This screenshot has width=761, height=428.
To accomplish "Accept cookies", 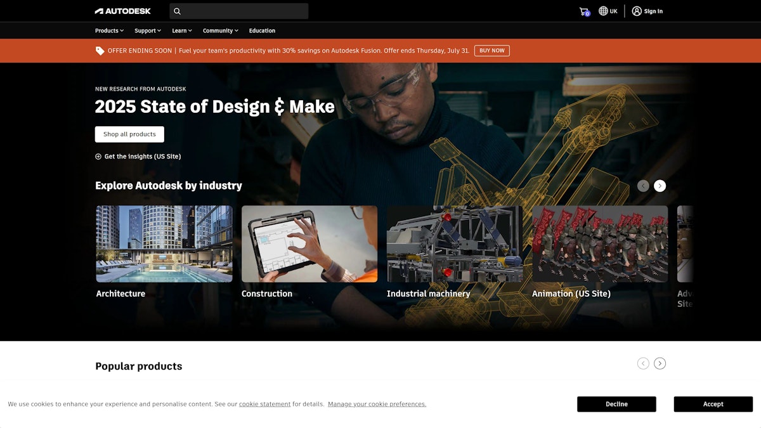I will [713, 404].
